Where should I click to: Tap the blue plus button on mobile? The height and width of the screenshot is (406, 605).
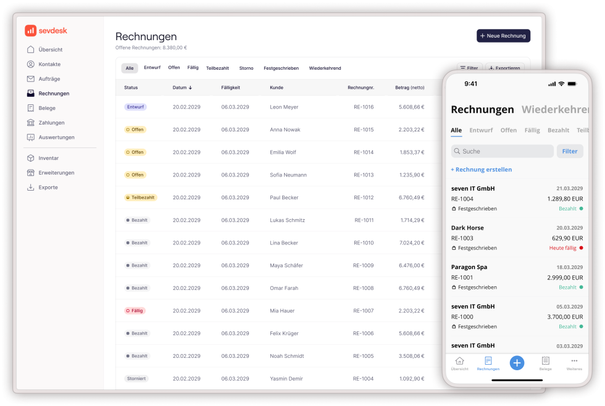(517, 363)
